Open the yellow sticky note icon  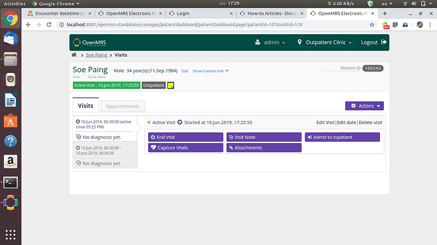point(170,85)
